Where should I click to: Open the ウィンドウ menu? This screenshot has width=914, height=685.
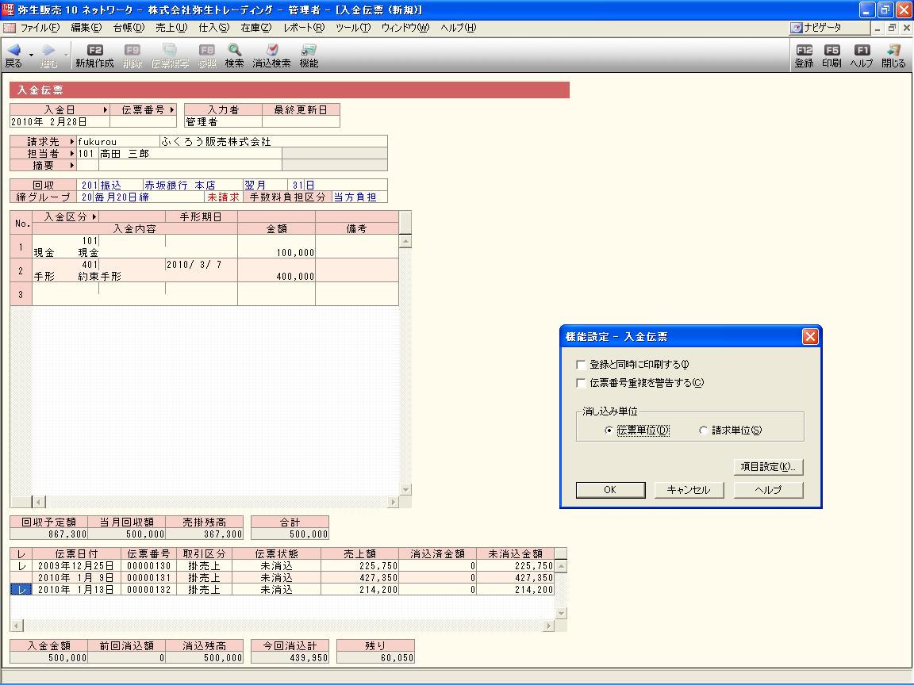[x=405, y=28]
